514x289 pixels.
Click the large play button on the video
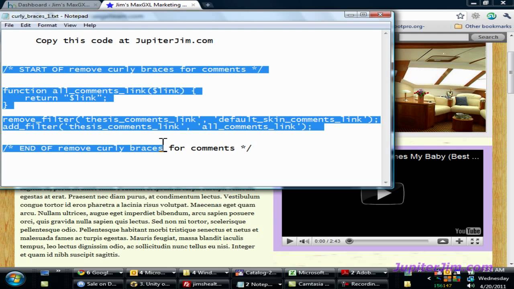(382, 193)
